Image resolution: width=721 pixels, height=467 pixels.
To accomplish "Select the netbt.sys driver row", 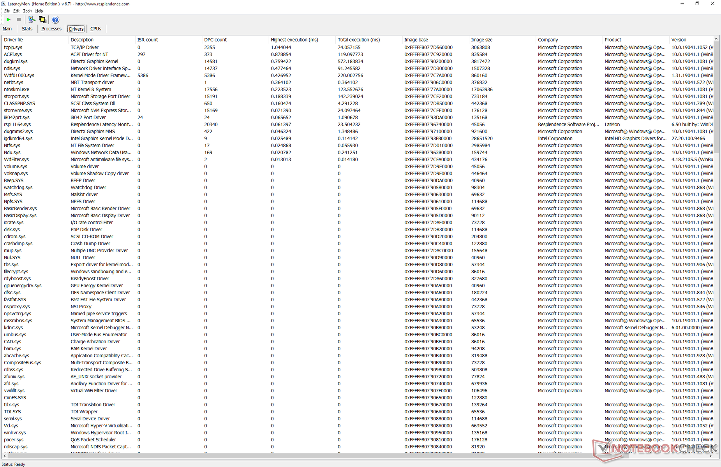I will coord(358,83).
